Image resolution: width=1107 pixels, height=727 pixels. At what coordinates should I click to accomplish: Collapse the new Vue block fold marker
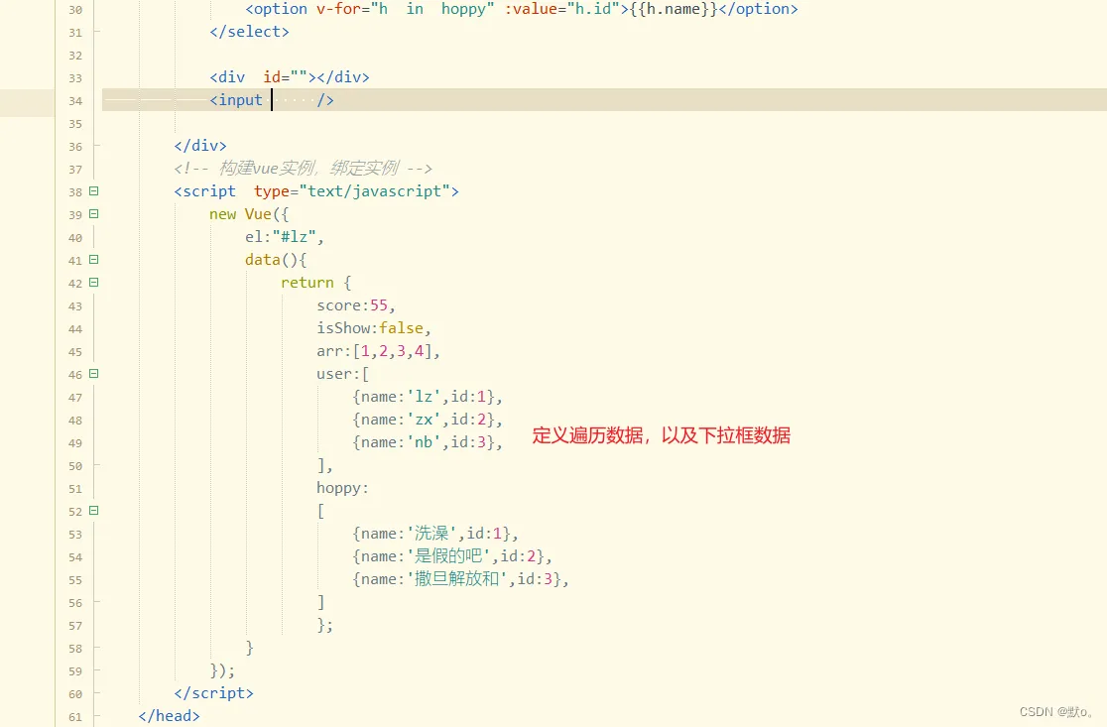pyautogui.click(x=94, y=214)
